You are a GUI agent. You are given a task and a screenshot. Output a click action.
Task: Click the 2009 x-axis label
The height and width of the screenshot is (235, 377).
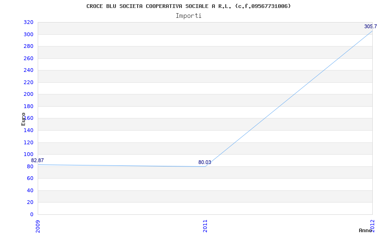(38, 226)
